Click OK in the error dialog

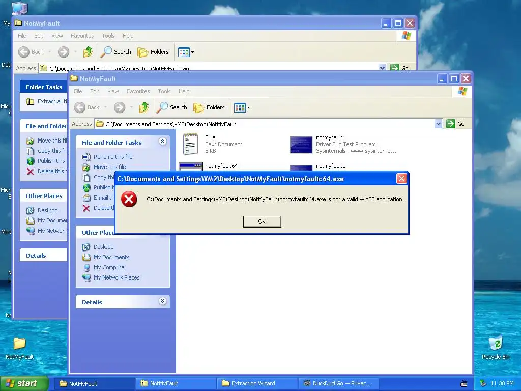pyautogui.click(x=262, y=221)
